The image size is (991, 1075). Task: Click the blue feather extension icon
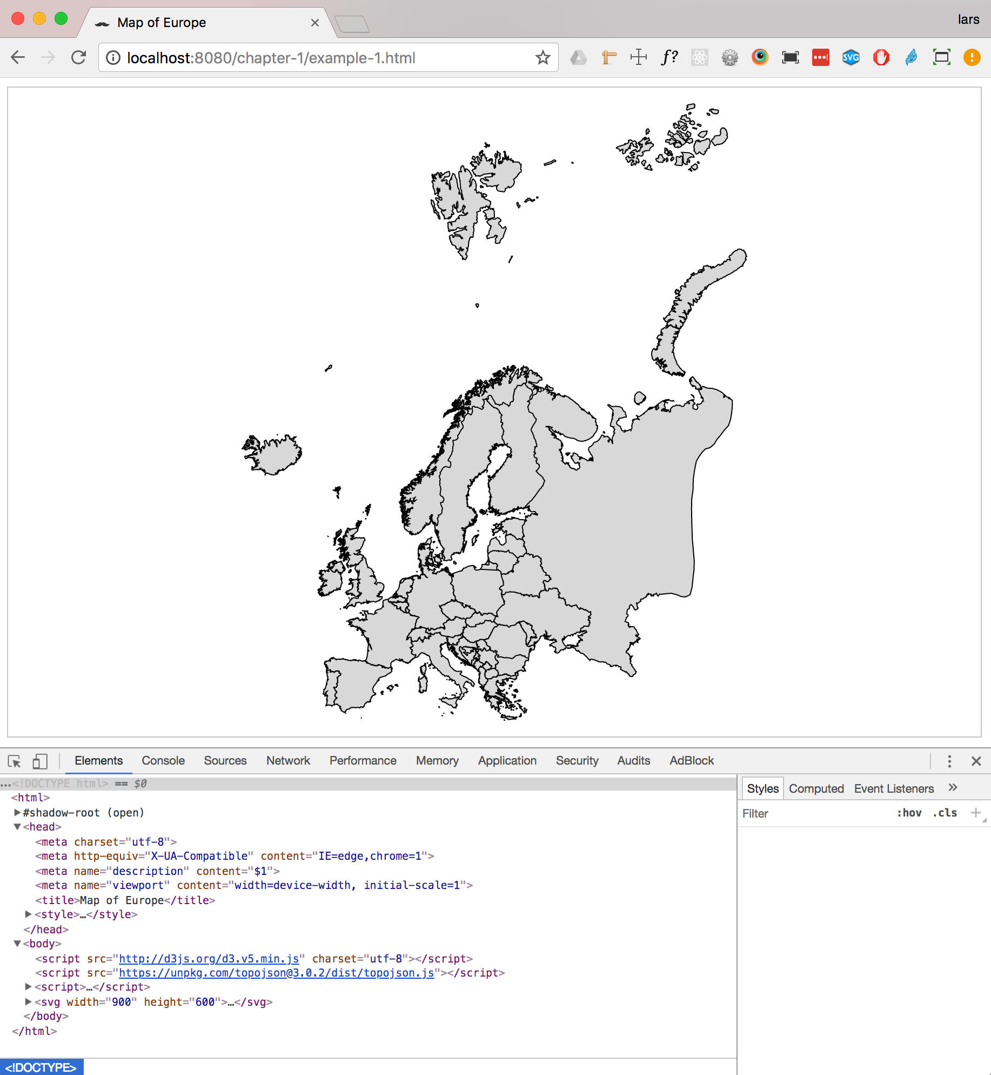coord(911,57)
